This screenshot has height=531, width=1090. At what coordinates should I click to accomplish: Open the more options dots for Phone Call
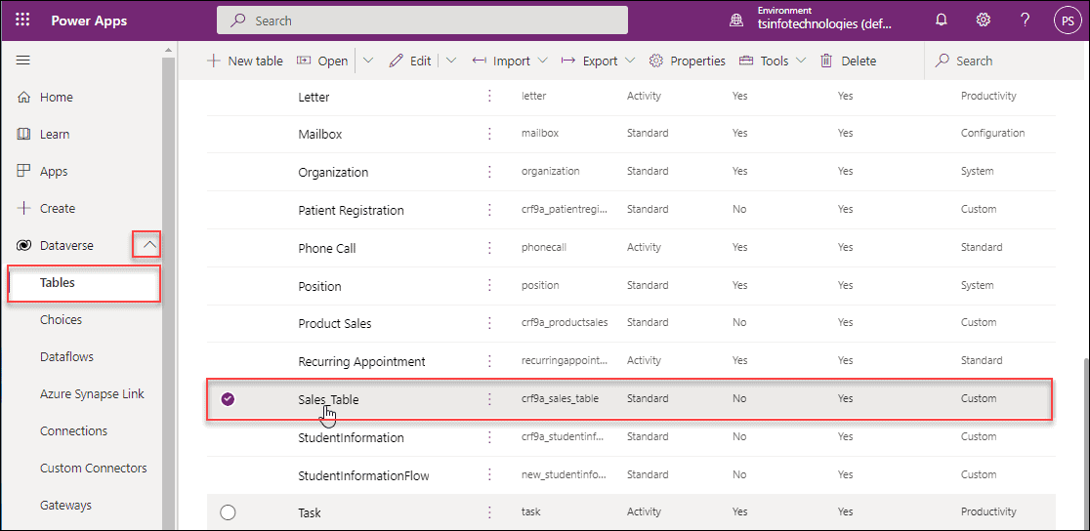pyautogui.click(x=490, y=247)
